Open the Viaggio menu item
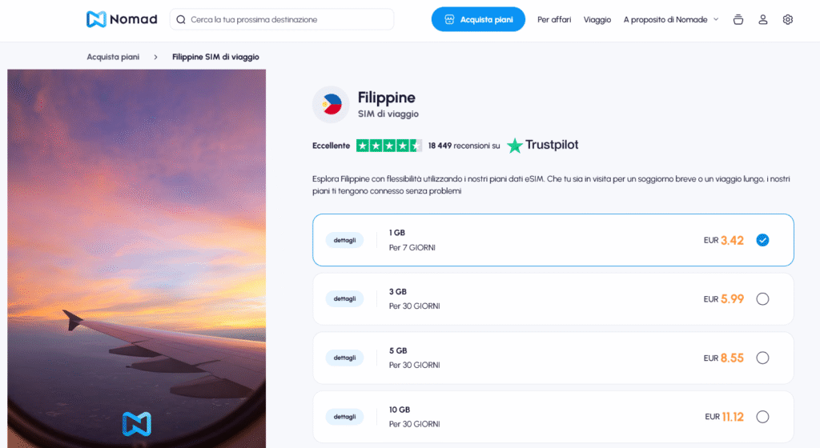The width and height of the screenshot is (820, 448). pos(597,19)
